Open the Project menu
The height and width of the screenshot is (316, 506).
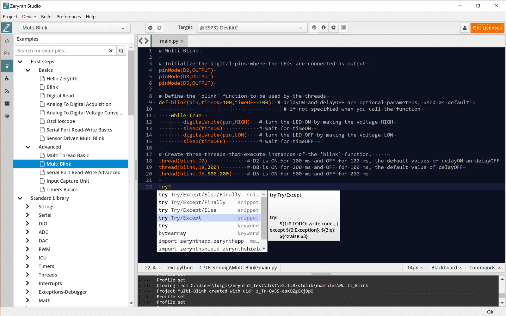[x=10, y=17]
